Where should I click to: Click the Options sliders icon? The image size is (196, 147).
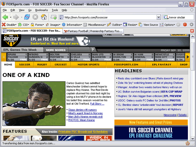pyautogui.click(x=161, y=24)
